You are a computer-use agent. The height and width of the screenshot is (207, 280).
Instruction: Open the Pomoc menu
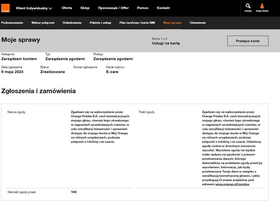click(143, 8)
